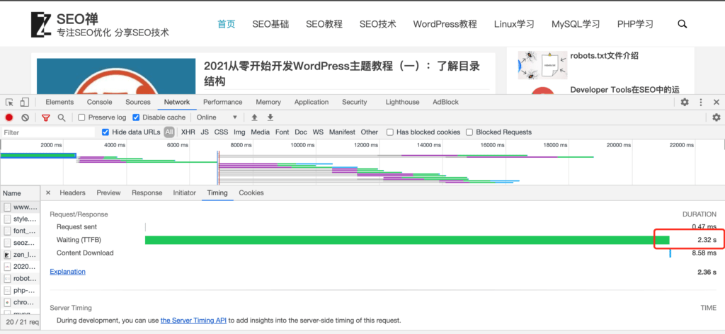725x334 pixels.
Task: Check the Has blocked cookies checkbox
Action: click(x=390, y=132)
